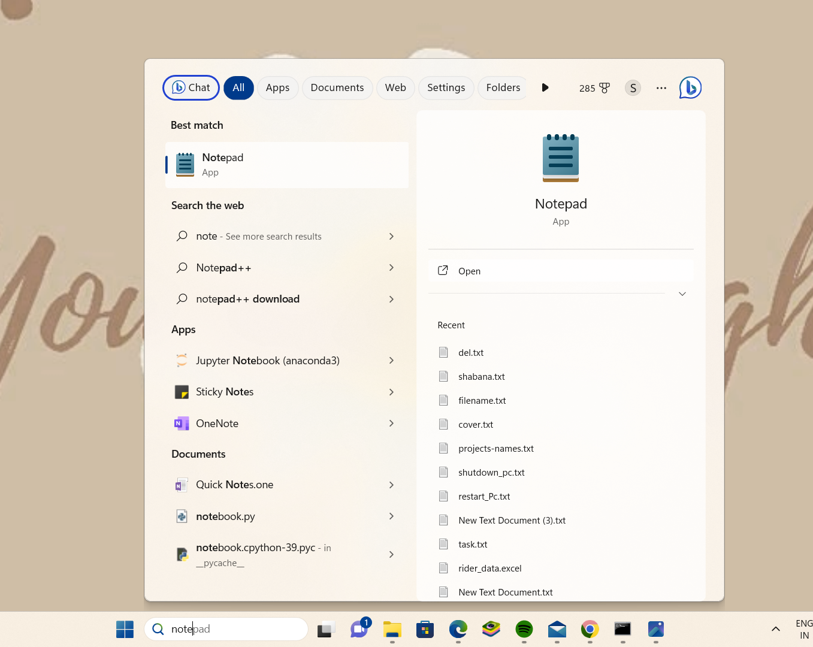Select the Notepad icon under Best match

[x=185, y=164]
